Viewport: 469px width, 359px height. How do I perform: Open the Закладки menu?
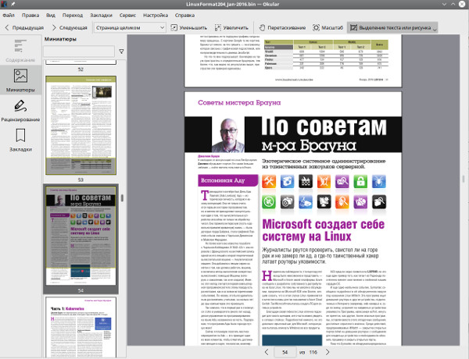click(101, 16)
